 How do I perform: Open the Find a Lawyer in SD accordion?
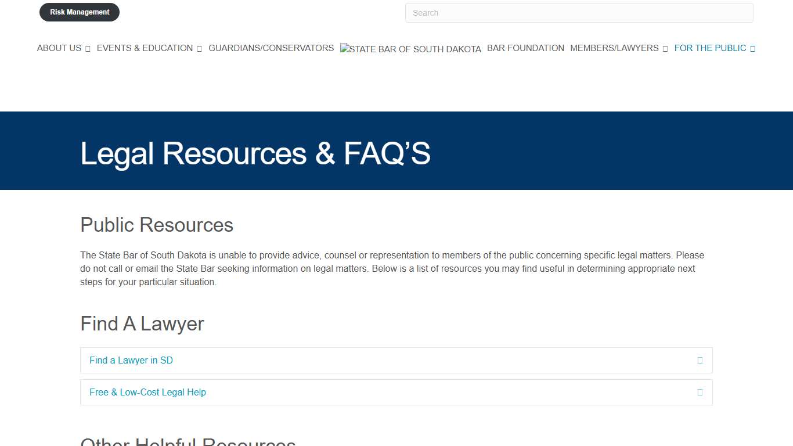(396, 360)
